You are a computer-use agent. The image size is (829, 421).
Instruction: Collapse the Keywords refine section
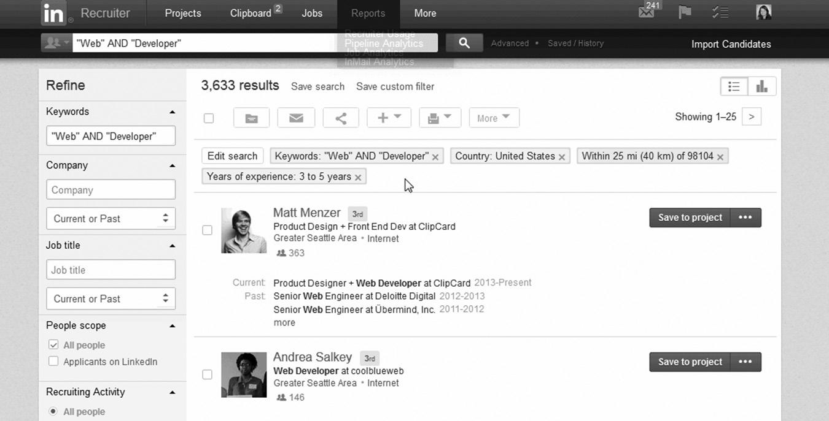click(x=173, y=112)
